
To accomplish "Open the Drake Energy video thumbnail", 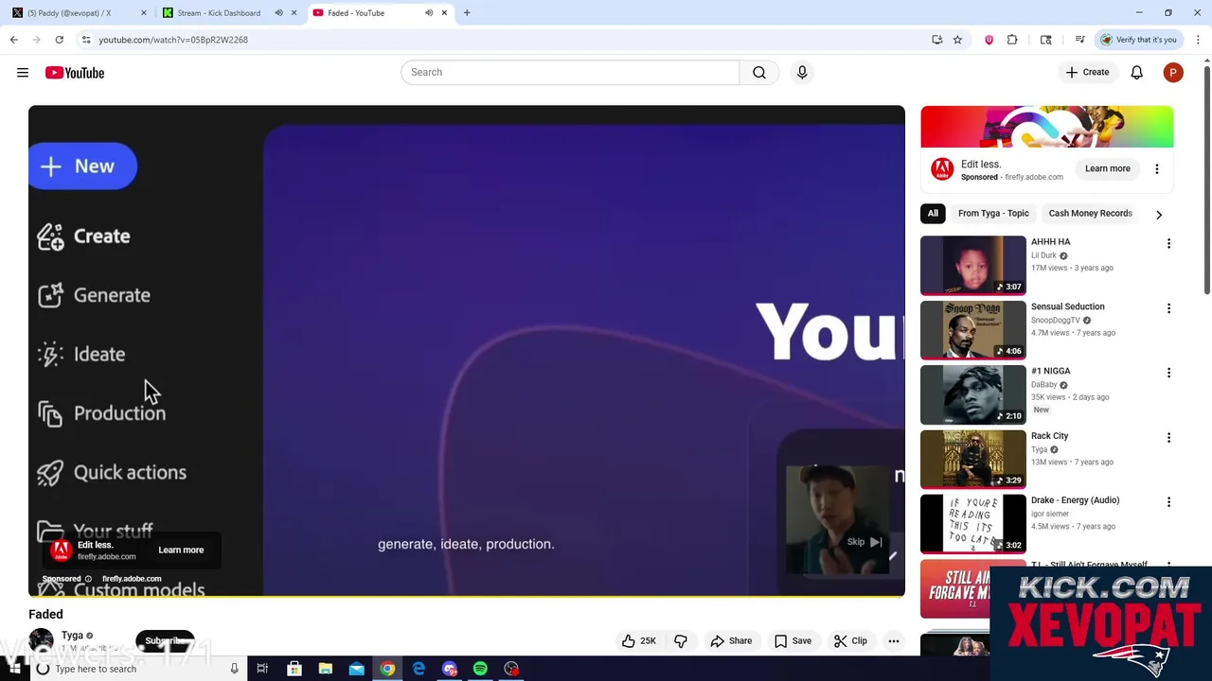I will point(973,523).
